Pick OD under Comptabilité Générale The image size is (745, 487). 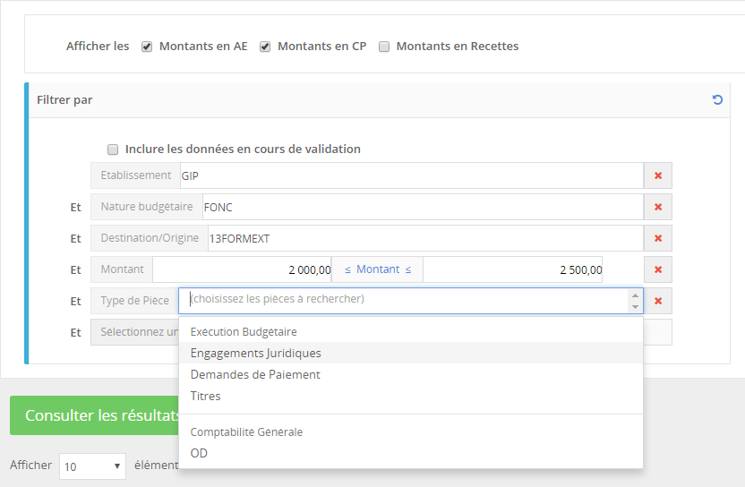click(199, 453)
